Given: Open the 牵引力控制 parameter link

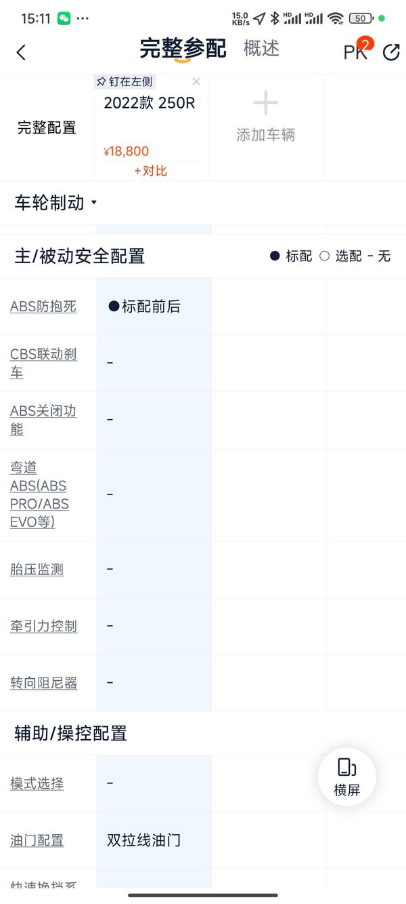Looking at the screenshot, I should pos(43,627).
